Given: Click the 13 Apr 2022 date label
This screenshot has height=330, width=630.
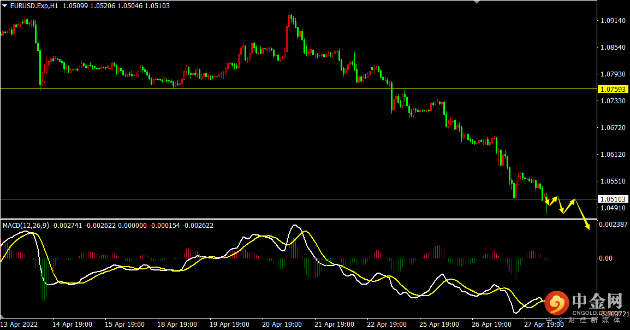Looking at the screenshot, I should coord(19,325).
